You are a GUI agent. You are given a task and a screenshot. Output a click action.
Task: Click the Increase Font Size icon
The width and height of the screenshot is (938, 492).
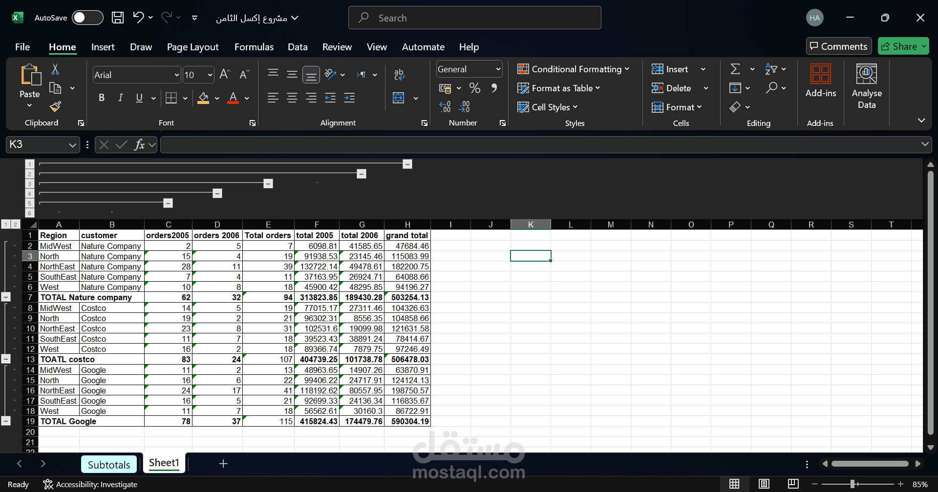click(225, 74)
